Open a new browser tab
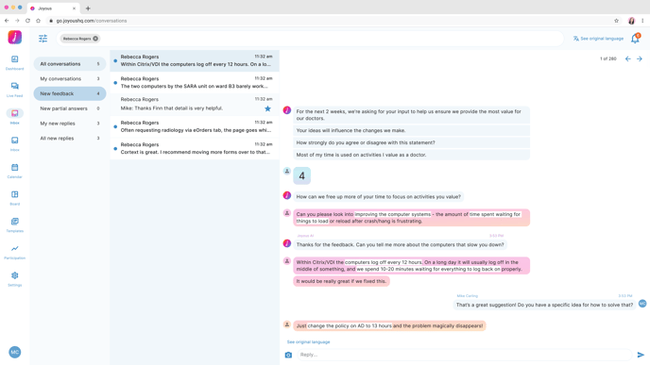The image size is (650, 365). pos(88,8)
